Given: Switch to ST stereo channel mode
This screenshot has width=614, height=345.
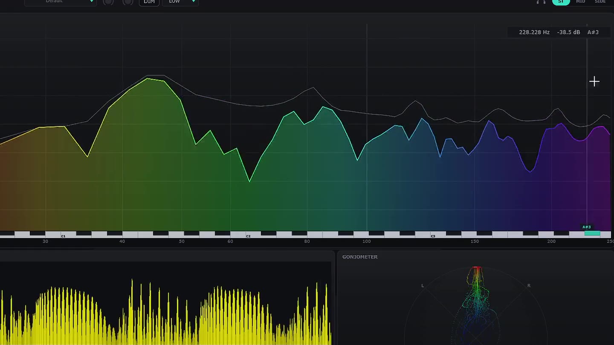Looking at the screenshot, I should (561, 2).
